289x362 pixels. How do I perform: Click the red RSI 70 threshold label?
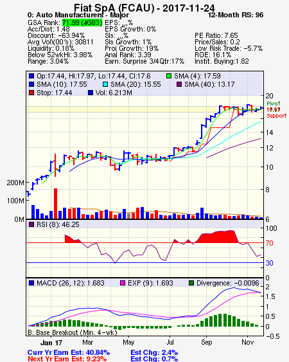coord(269,243)
